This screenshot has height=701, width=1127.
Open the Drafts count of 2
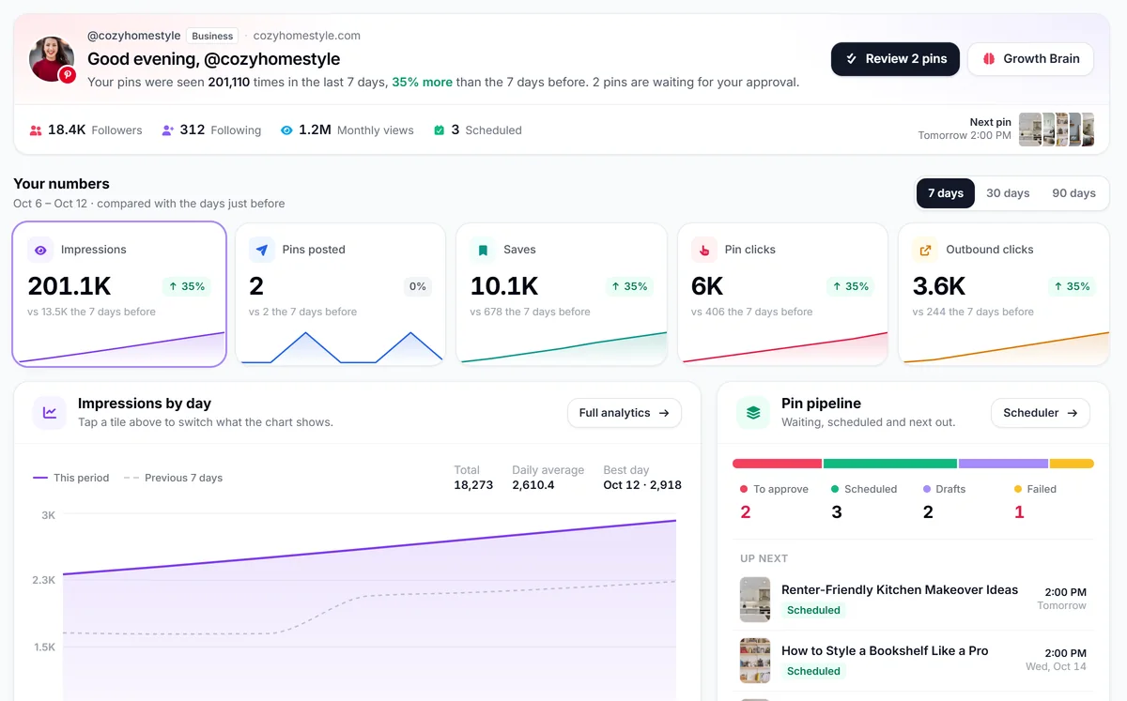[x=928, y=512]
